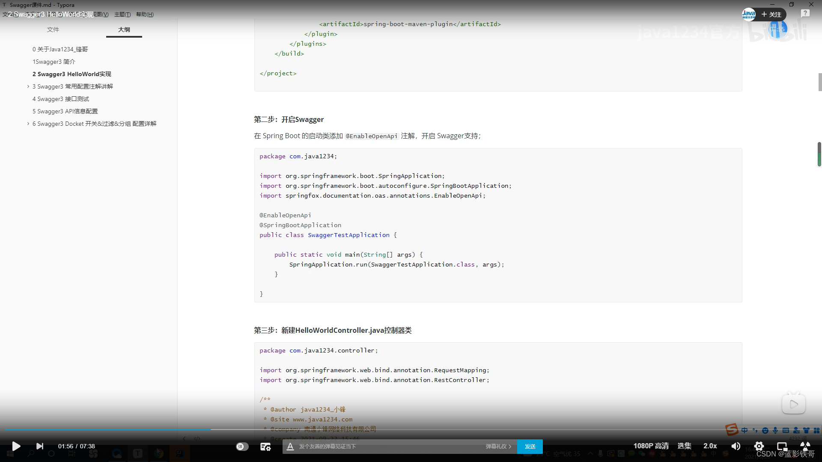
Task: Go to outline item 0 关于Java1234_锋哥
Action: pos(60,49)
